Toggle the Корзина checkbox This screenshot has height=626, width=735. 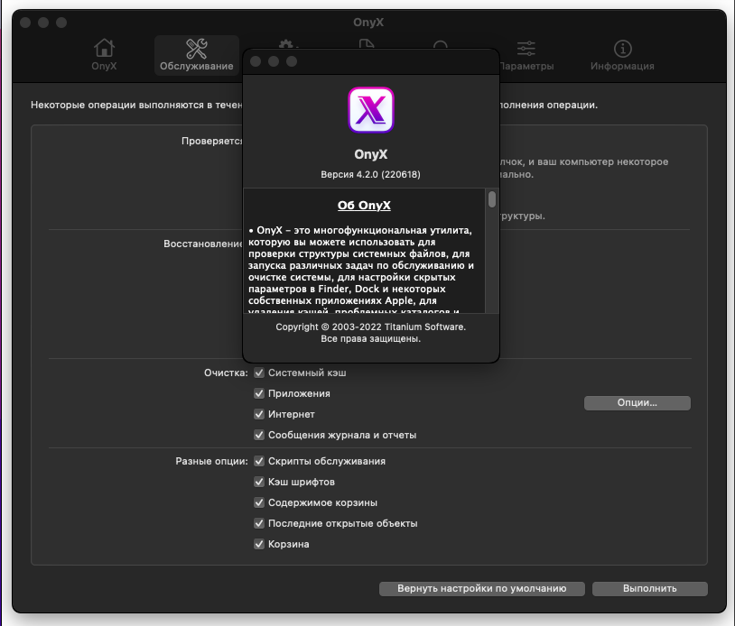(x=259, y=544)
